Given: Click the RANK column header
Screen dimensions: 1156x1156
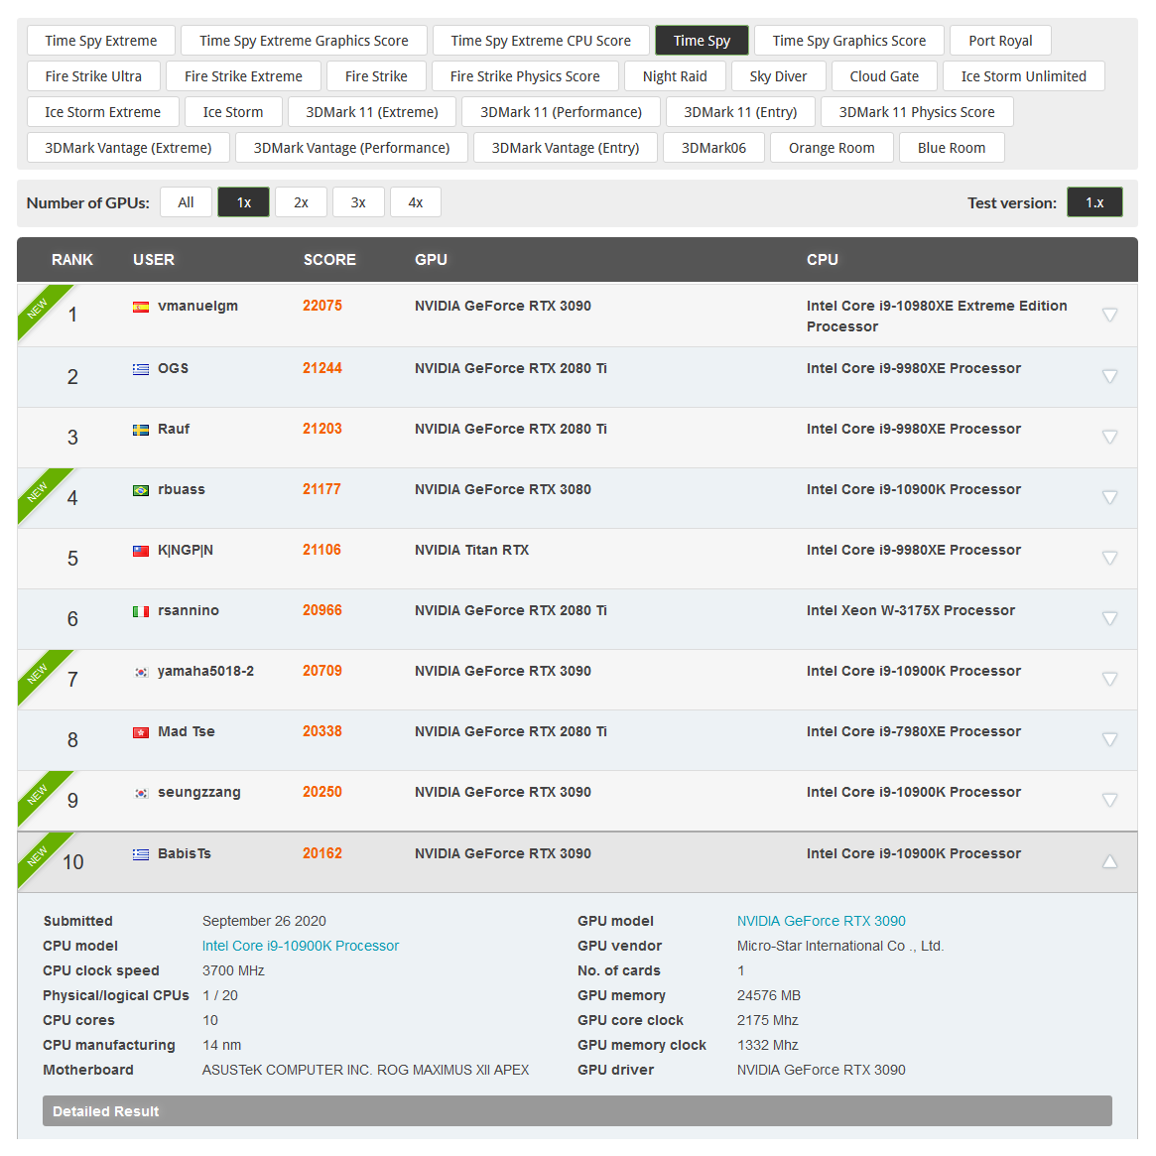Looking at the screenshot, I should pyautogui.click(x=72, y=260).
